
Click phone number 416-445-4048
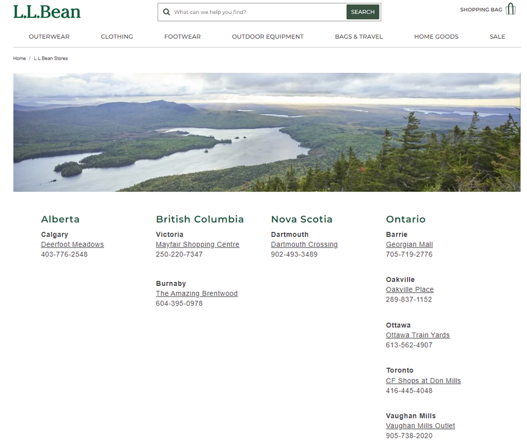click(x=409, y=390)
